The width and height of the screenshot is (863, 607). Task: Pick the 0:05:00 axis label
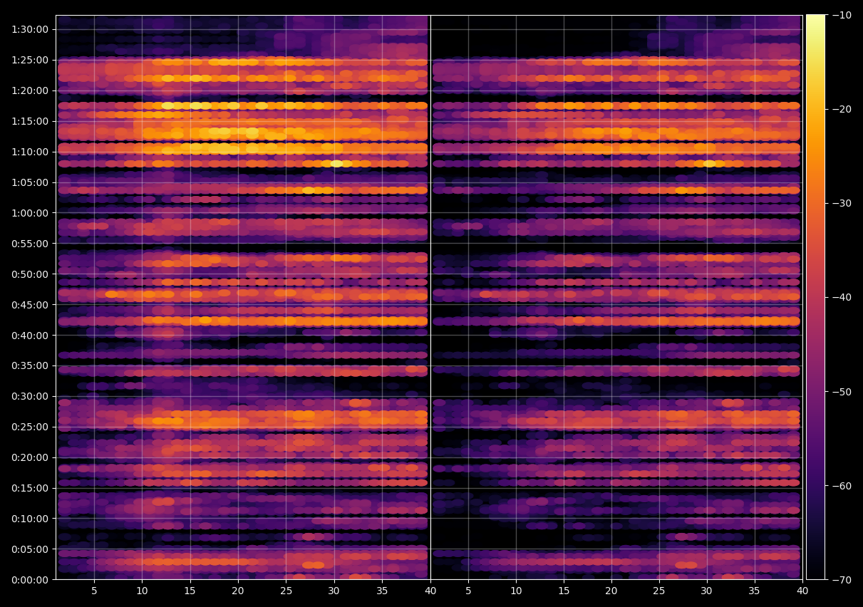point(30,549)
